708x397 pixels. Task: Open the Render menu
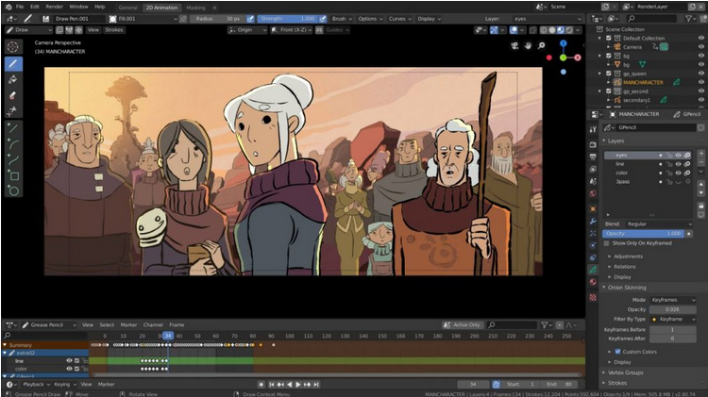coord(54,7)
